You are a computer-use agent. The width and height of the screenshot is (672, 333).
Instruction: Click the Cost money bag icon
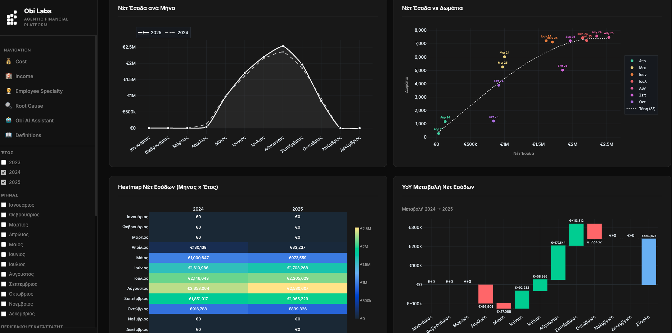coord(9,62)
